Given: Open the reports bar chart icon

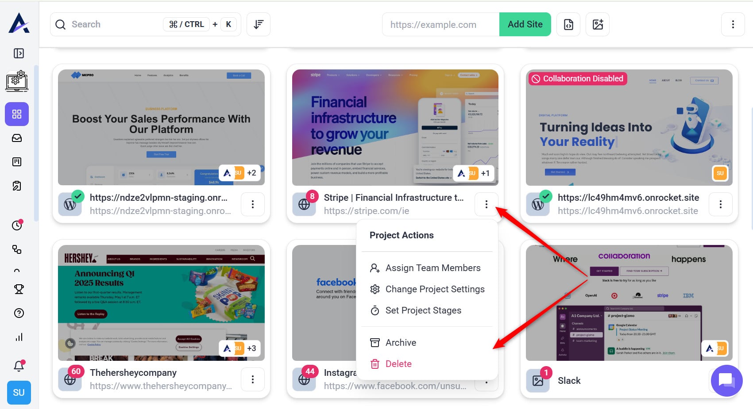Looking at the screenshot, I should coord(19,337).
